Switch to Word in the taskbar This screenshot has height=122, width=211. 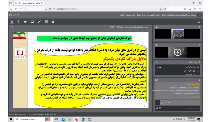(90, 119)
